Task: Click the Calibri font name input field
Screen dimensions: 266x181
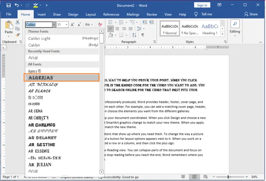Action: pos(39,25)
